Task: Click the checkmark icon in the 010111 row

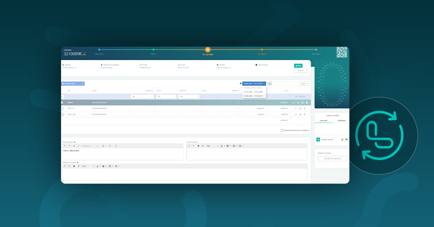Action: point(294,102)
